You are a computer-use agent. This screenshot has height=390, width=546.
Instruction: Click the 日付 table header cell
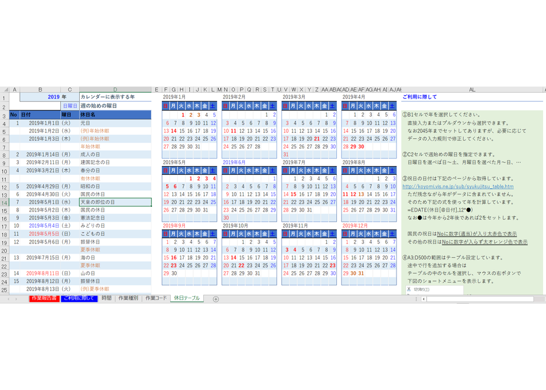[40, 115]
